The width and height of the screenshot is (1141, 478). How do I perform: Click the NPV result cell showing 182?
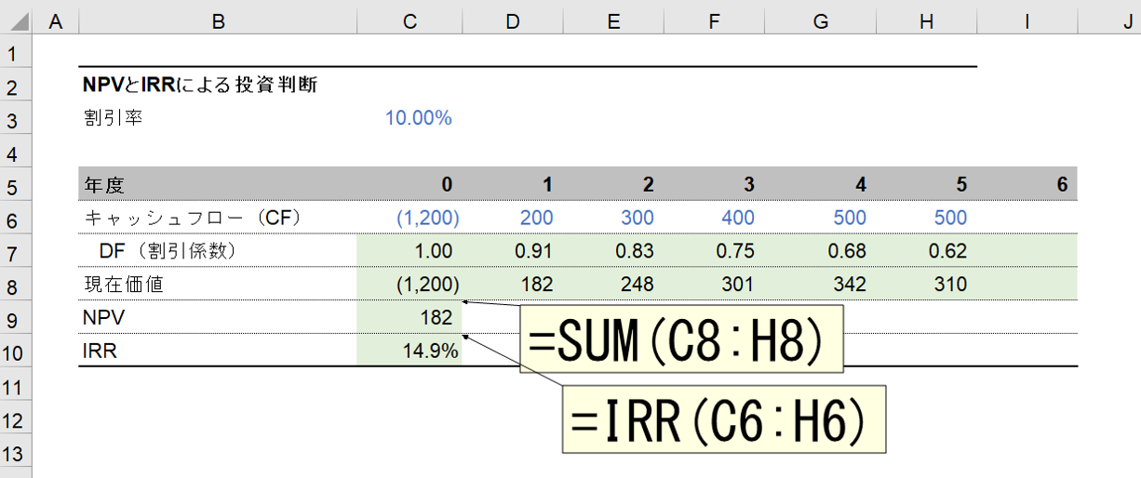tap(410, 318)
